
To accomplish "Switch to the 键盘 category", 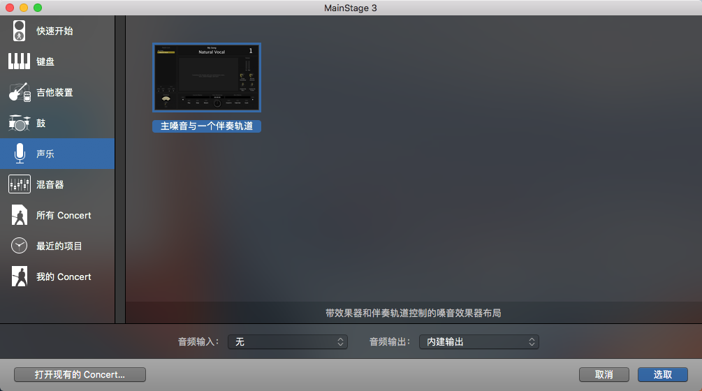I will 57,61.
